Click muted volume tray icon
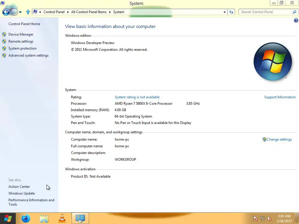This screenshot has height=224, width=299. [270, 218]
